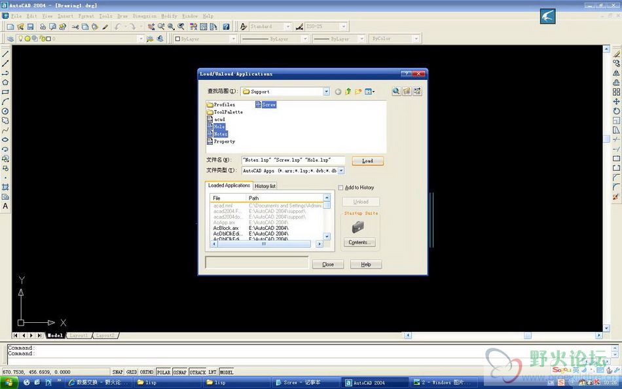622x389 pixels.
Task: Select the Line draw tool
Action: [5, 54]
